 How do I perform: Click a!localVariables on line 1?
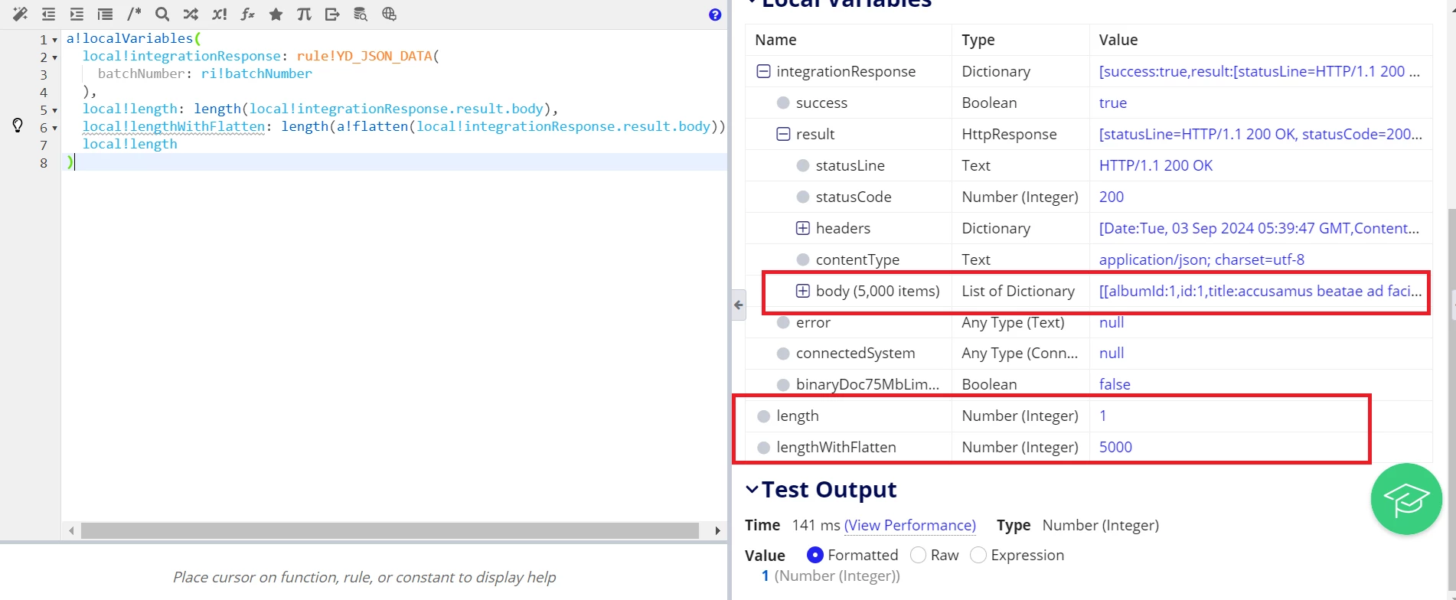129,38
